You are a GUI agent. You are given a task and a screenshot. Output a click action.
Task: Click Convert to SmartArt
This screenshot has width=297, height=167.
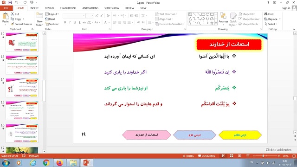(x=170, y=24)
